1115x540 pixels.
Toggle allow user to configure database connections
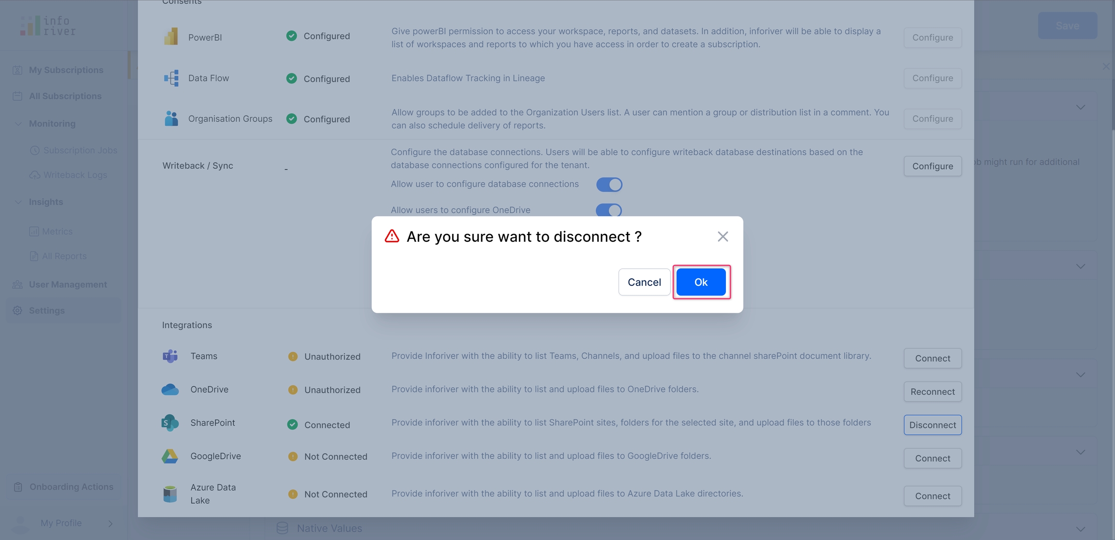609,185
